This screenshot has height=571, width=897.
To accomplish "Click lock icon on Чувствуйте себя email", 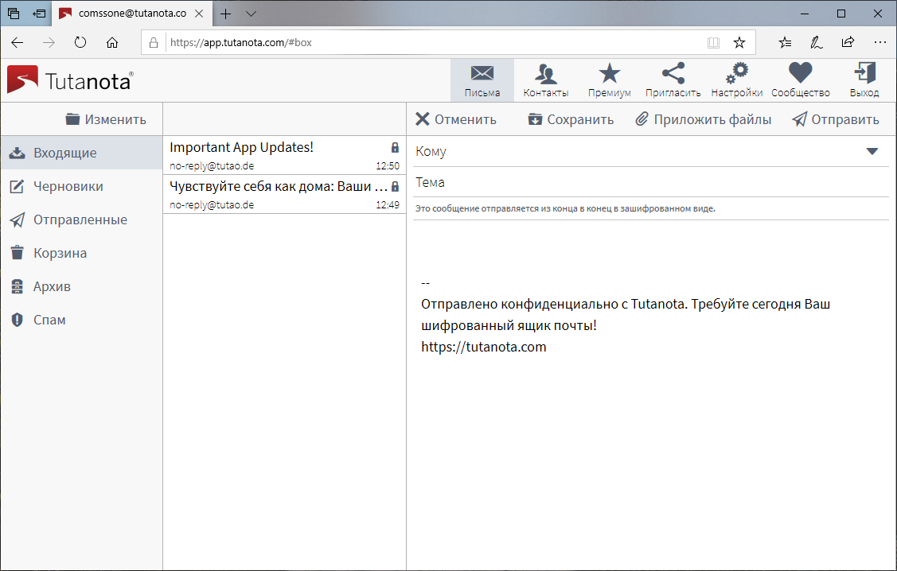I will click(x=395, y=186).
